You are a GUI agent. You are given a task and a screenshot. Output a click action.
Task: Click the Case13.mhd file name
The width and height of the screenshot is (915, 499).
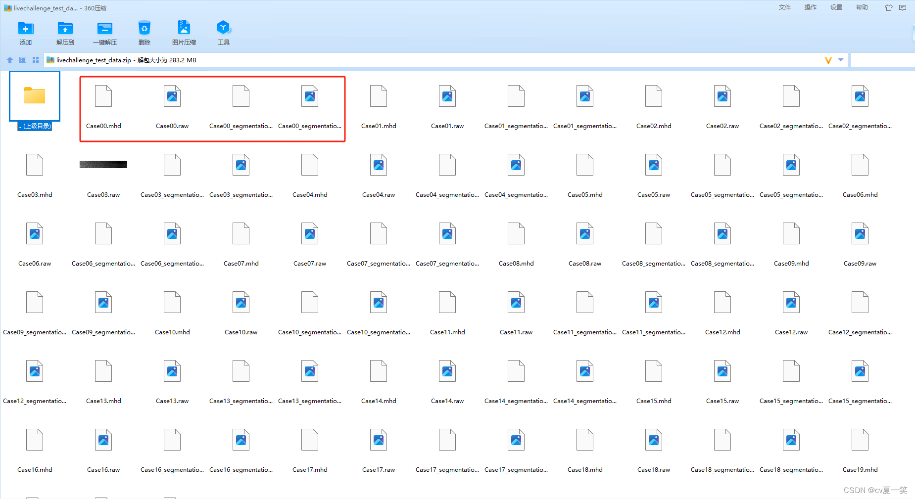coord(103,401)
